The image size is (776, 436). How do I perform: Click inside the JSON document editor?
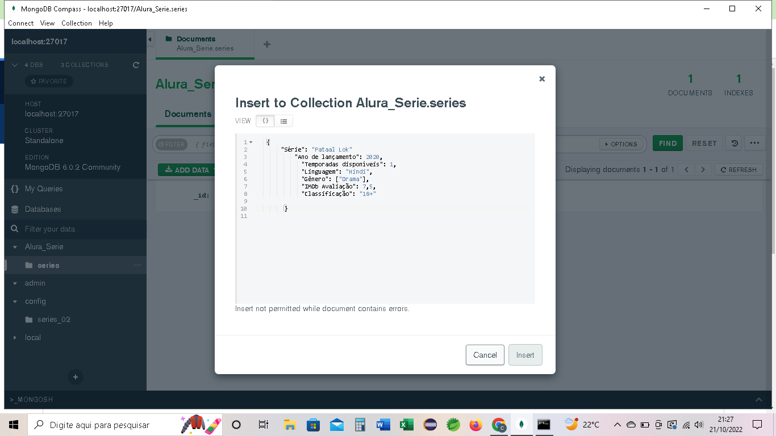[x=385, y=219]
